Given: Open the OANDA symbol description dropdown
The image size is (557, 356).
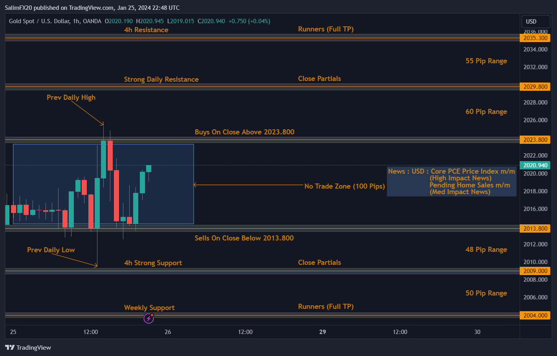Looking at the screenshot, I should [x=92, y=21].
